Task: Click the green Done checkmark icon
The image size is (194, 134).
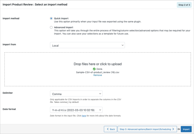Action: 86,69
